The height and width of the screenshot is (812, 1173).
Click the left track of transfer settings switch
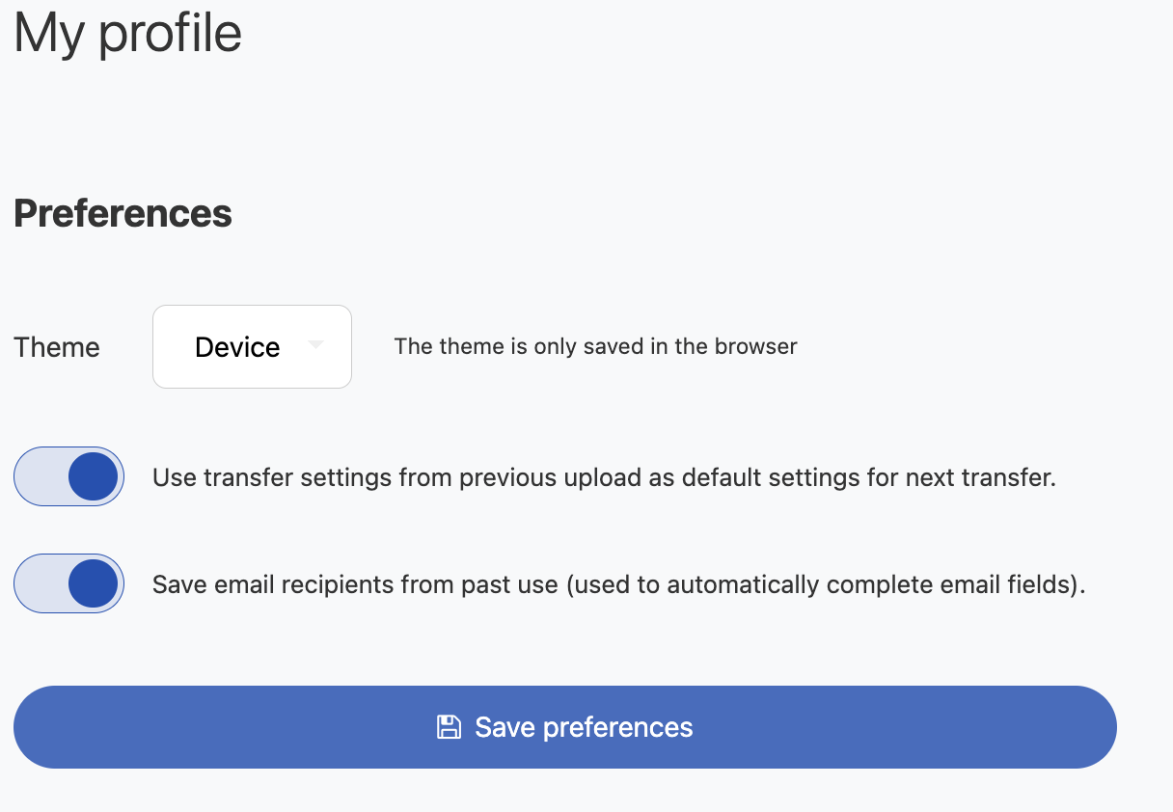(x=39, y=476)
